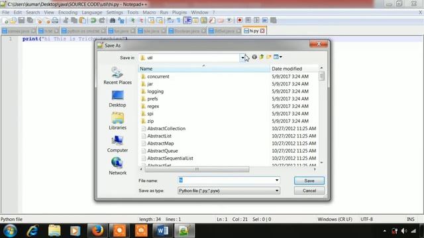Select the concurrent folder in list

[x=155, y=77]
